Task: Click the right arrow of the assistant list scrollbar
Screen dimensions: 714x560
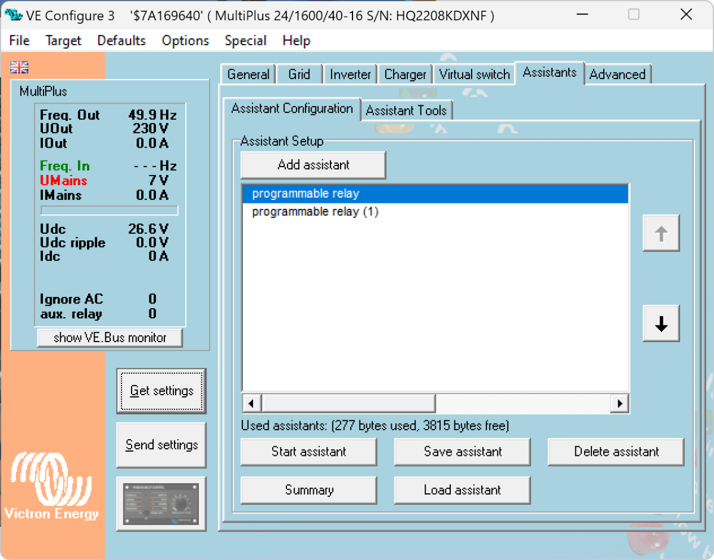Action: [x=619, y=403]
